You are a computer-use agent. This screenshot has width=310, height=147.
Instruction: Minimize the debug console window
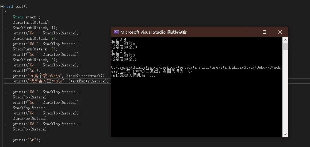click(x=249, y=32)
